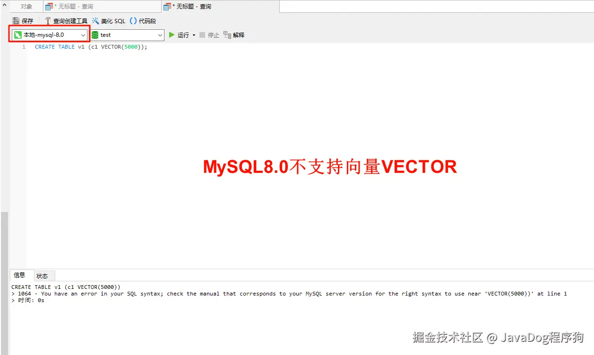
Task: Click the CREATE TABLE statement in editor
Action: [x=91, y=47]
